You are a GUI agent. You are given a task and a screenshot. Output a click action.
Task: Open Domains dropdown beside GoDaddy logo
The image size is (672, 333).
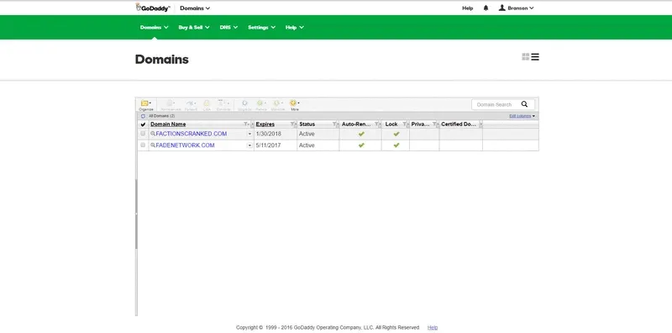tap(195, 8)
